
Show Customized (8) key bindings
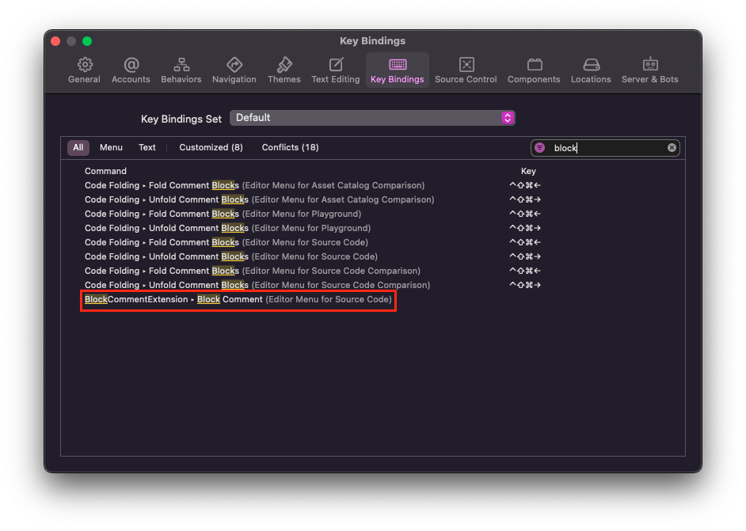[x=211, y=147]
